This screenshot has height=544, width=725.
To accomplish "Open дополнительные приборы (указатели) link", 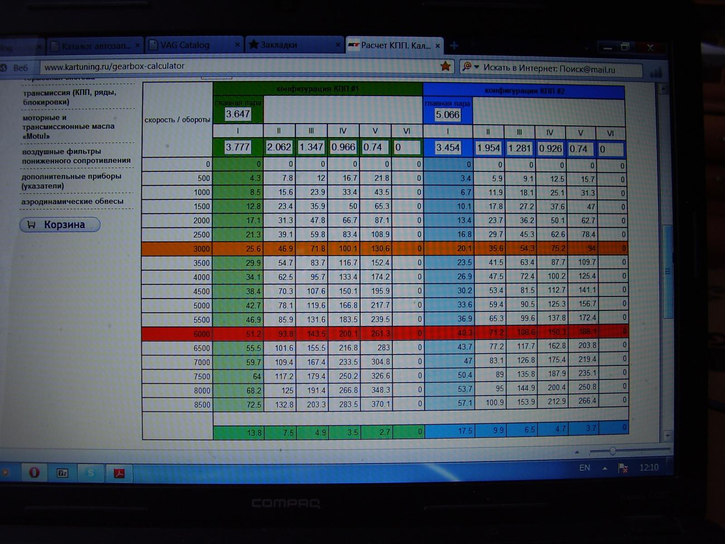I will click(x=71, y=181).
